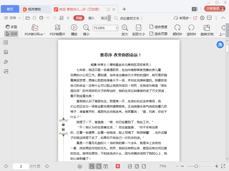Screen dimensions: 229x171
Task: Show more ribbon tabs arrow
Action: click(109, 18)
